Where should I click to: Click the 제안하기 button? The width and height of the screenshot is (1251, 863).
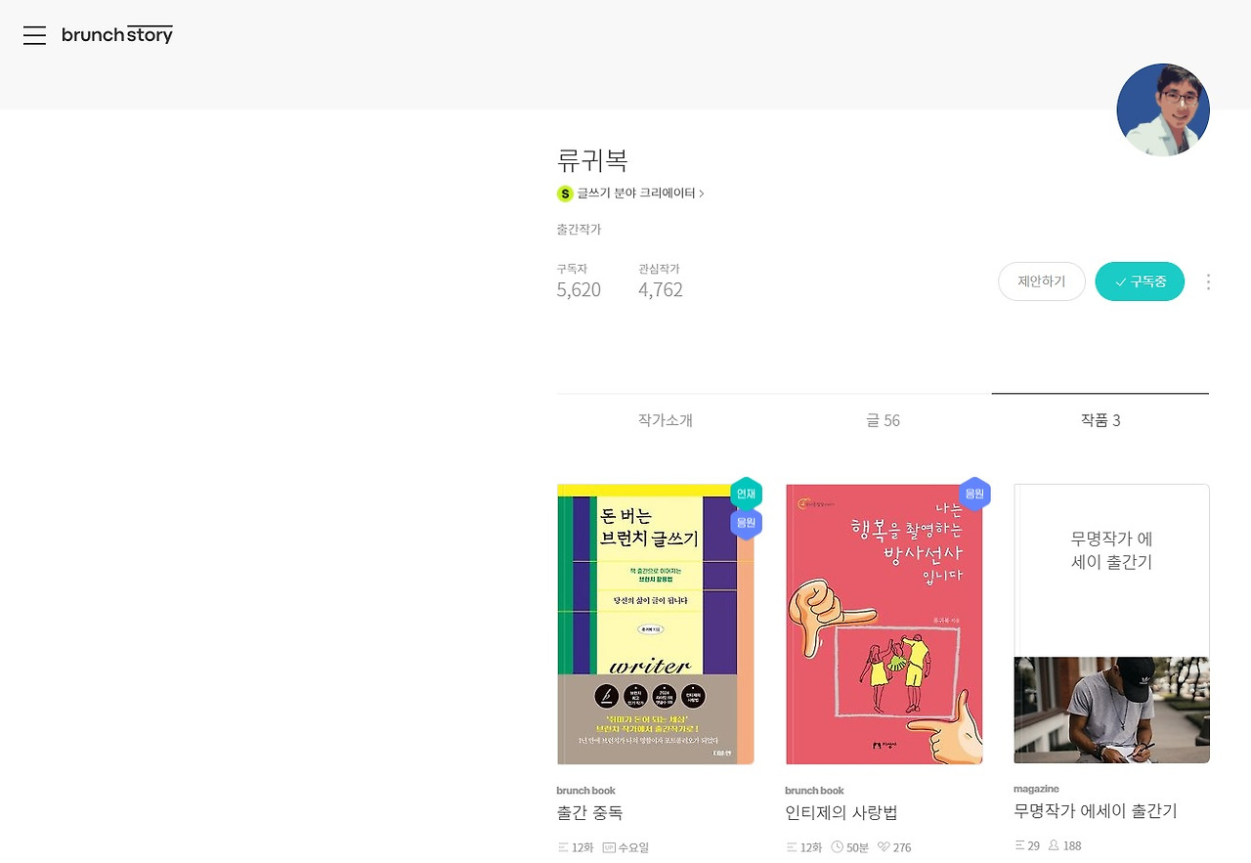(1042, 281)
